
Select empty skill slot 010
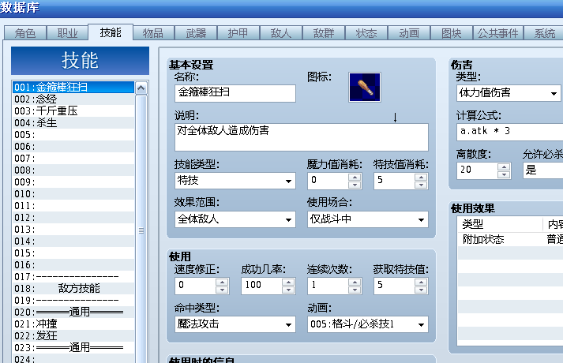click(73, 193)
